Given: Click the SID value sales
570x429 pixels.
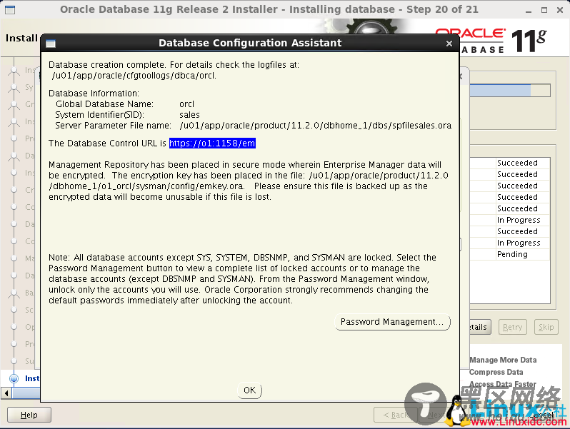Looking at the screenshot, I should coord(189,115).
